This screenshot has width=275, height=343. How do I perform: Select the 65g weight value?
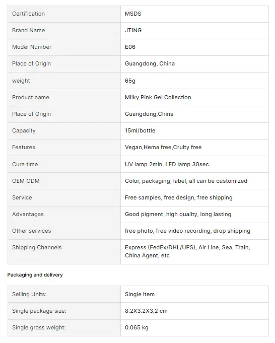[130, 81]
